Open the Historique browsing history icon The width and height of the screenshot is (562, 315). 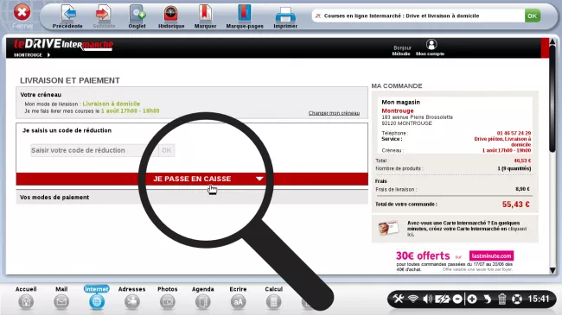click(x=171, y=13)
